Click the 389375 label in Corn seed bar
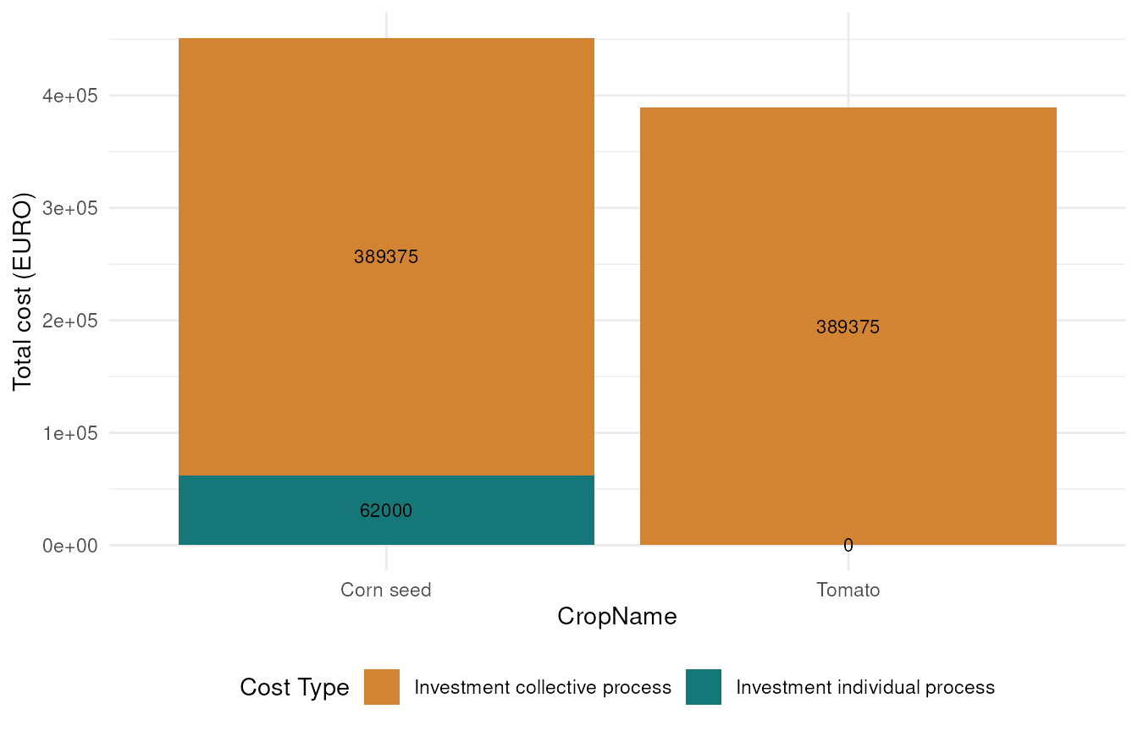Image resolution: width=1138 pixels, height=731 pixels. (x=386, y=257)
